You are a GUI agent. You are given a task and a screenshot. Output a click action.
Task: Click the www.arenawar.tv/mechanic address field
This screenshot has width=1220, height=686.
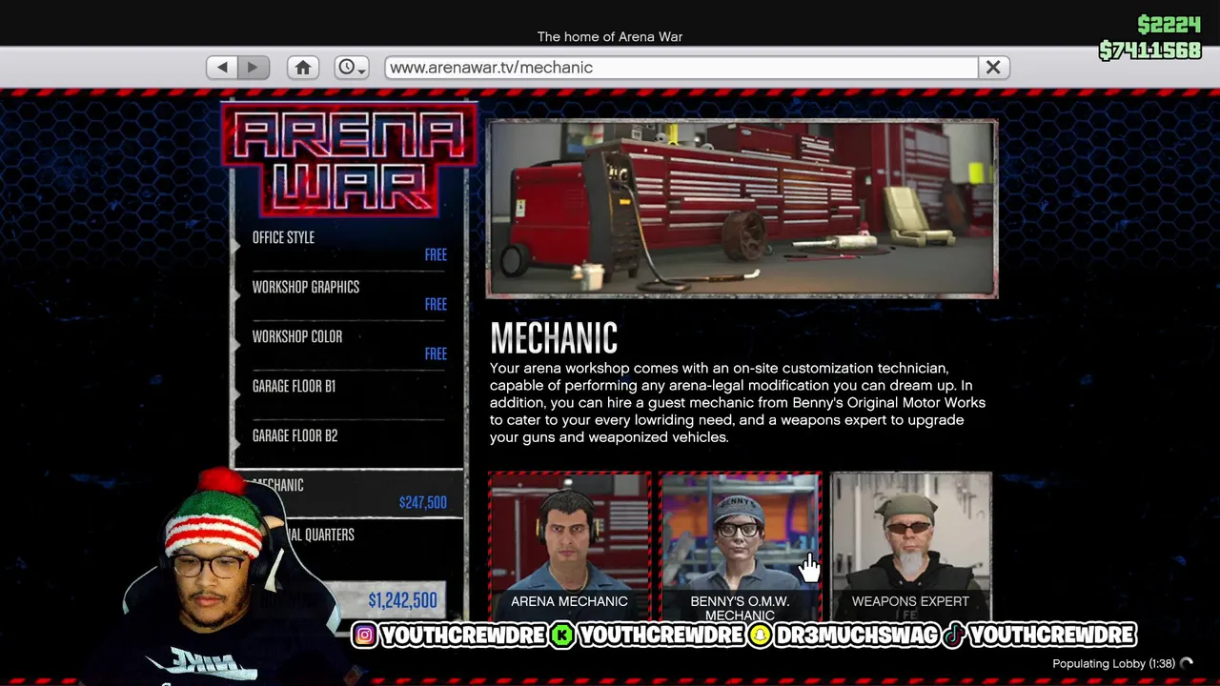(x=681, y=68)
